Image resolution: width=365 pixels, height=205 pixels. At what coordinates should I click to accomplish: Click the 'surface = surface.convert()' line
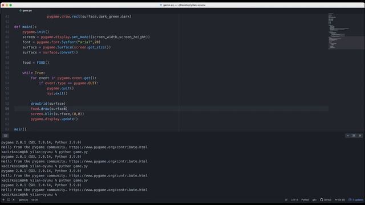point(50,52)
